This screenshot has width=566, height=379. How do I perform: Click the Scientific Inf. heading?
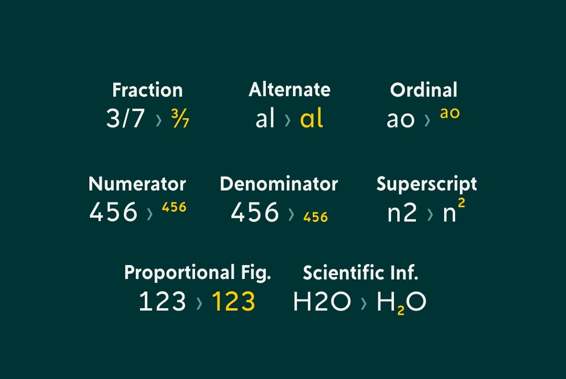tap(360, 273)
